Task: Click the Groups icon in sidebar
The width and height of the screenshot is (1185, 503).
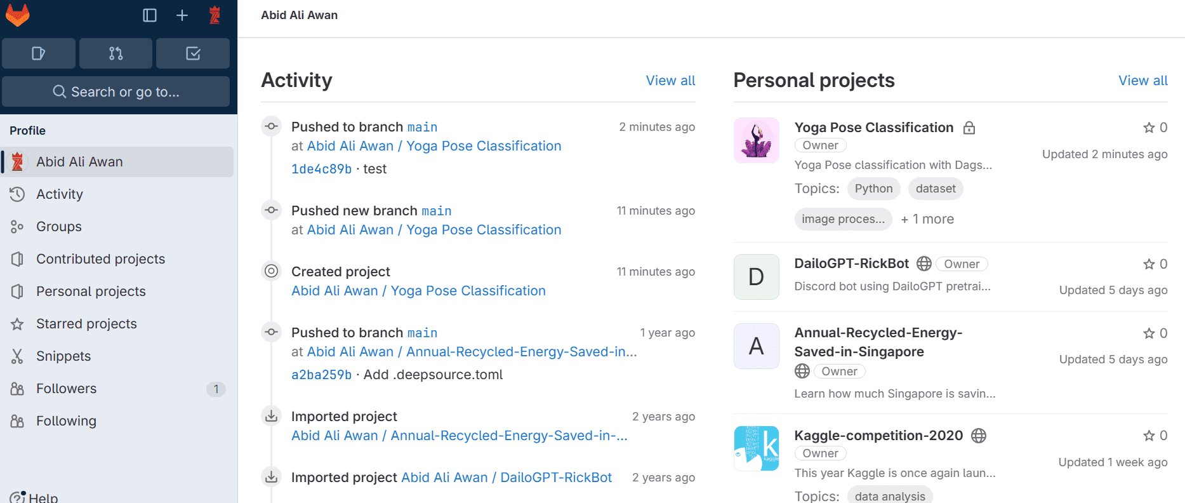Action: (17, 227)
